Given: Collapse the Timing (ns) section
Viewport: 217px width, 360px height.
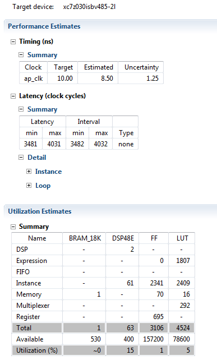Looking at the screenshot, I should (13, 42).
